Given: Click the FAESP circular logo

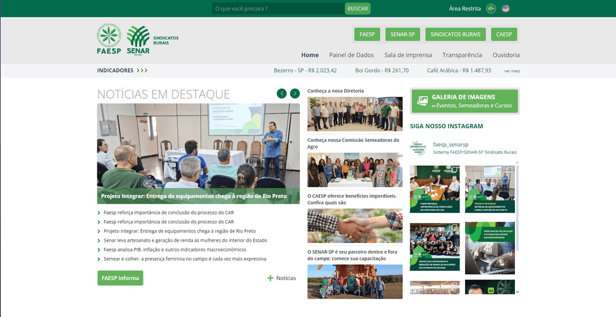Looking at the screenshot, I should pyautogui.click(x=109, y=39).
